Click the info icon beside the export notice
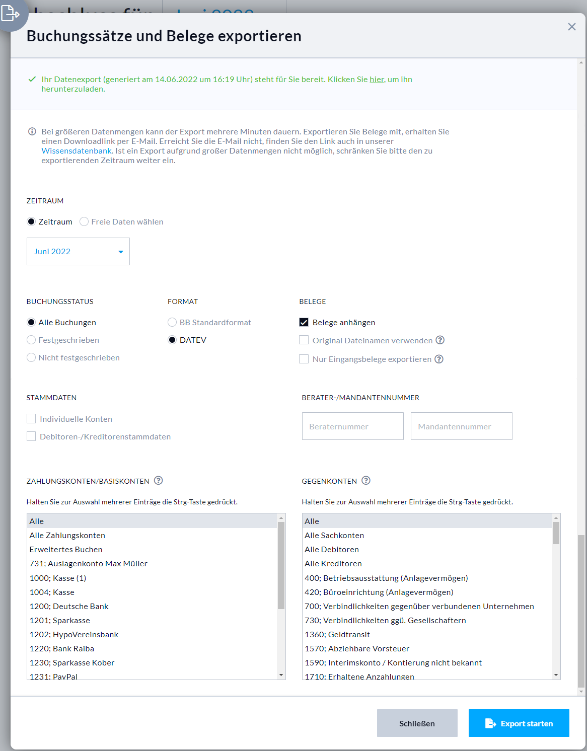The image size is (587, 751). (31, 132)
